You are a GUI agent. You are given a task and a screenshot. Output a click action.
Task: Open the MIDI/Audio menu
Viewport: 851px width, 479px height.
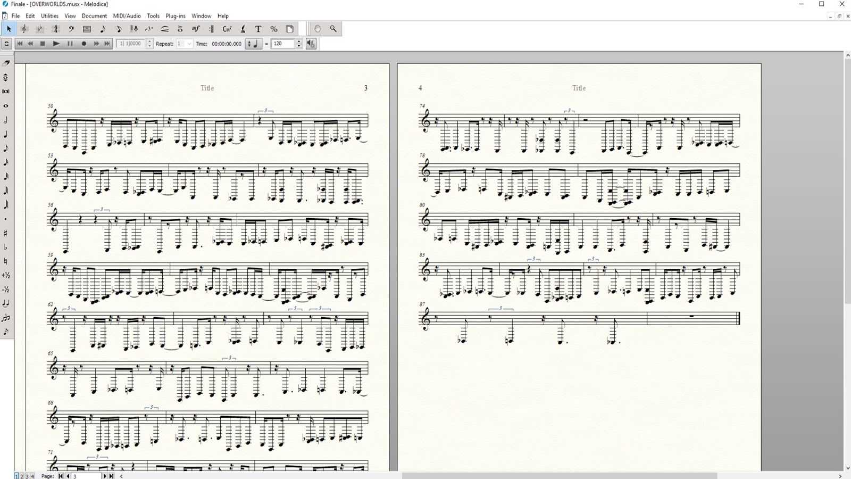tap(127, 16)
